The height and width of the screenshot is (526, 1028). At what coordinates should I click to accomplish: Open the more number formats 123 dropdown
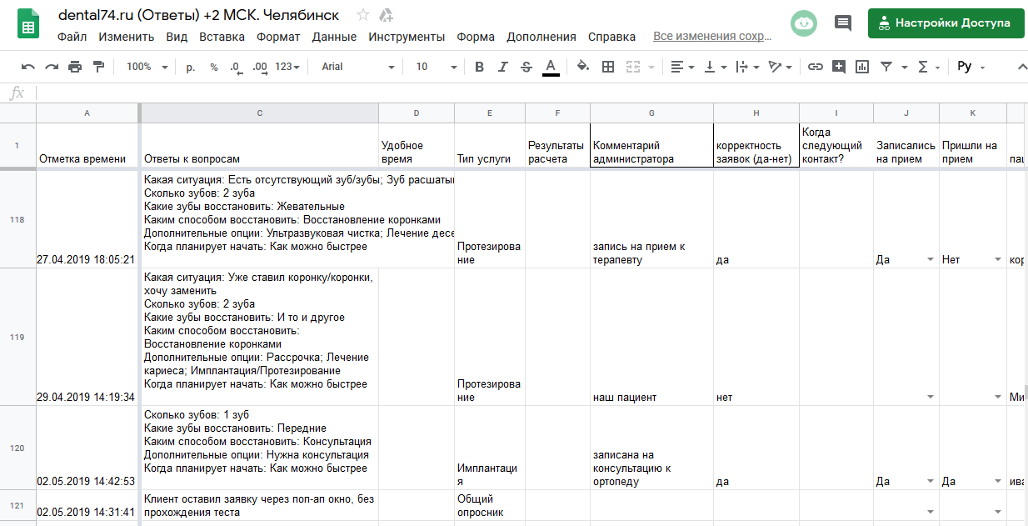coord(287,67)
